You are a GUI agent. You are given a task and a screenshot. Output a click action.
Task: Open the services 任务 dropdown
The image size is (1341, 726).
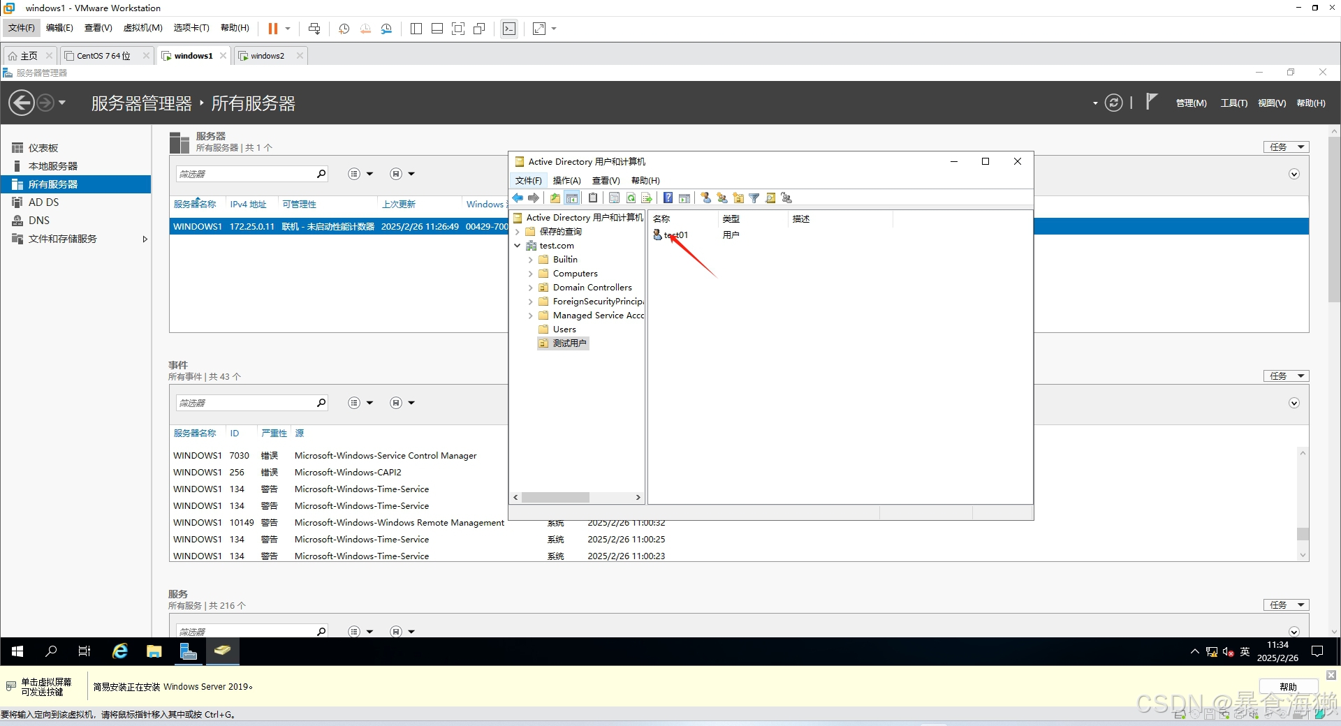[1286, 605]
